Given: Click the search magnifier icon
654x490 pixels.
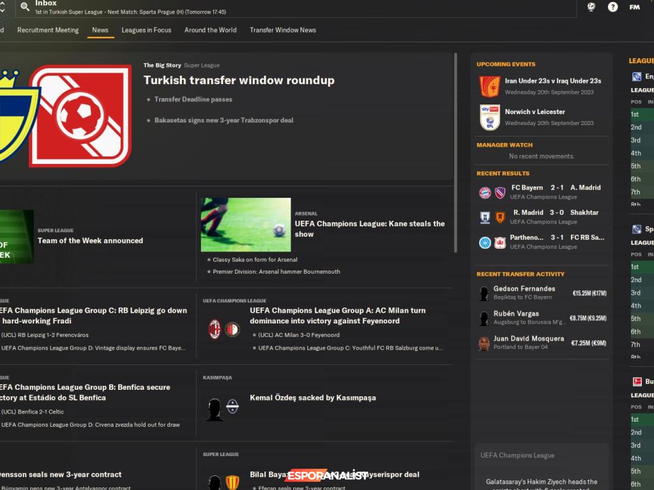Looking at the screenshot, I should click(25, 6).
